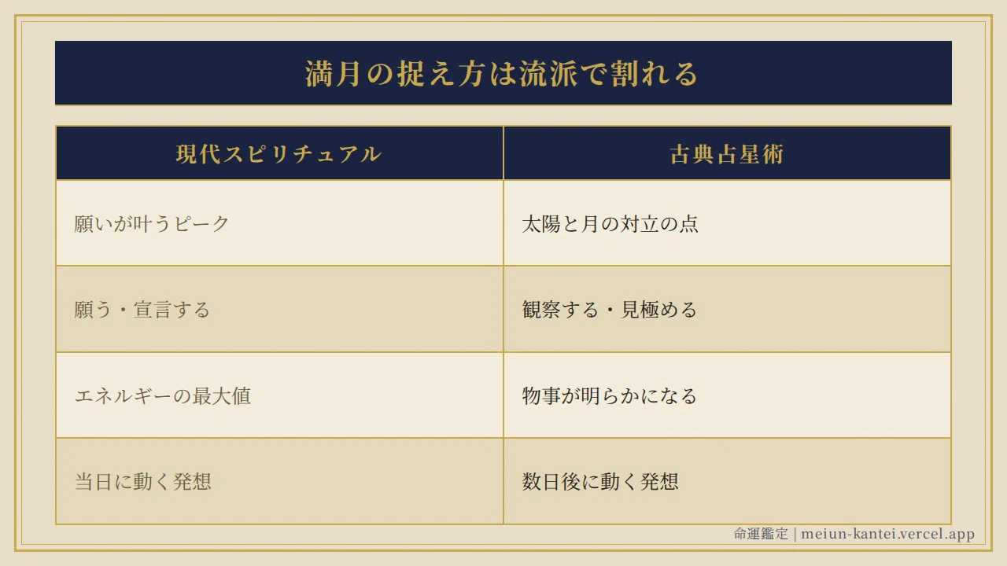This screenshot has width=1007, height=566.
Task: Click the cell 願う・宣言する
Action: click(279, 310)
